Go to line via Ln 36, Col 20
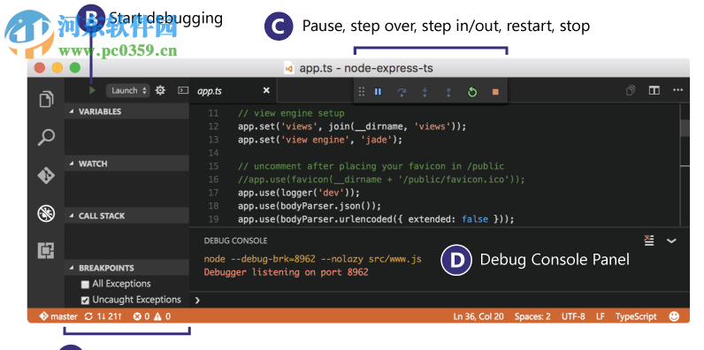 tap(478, 316)
